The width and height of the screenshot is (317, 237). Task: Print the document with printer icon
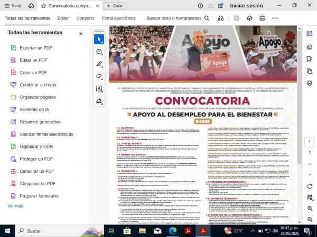click(262, 18)
